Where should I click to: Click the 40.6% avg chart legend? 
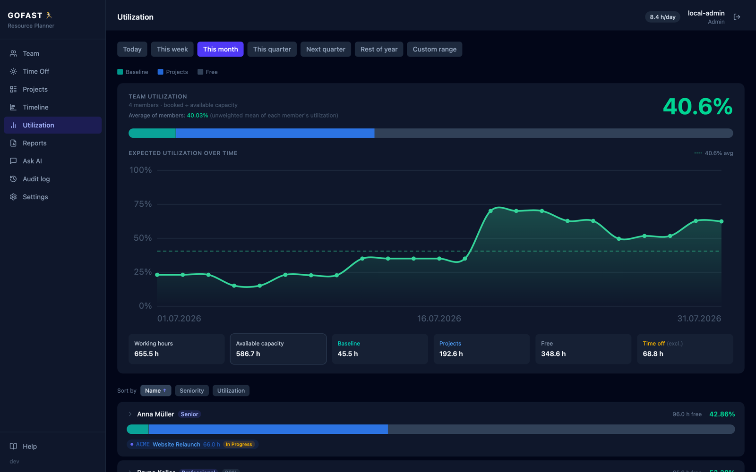point(713,153)
